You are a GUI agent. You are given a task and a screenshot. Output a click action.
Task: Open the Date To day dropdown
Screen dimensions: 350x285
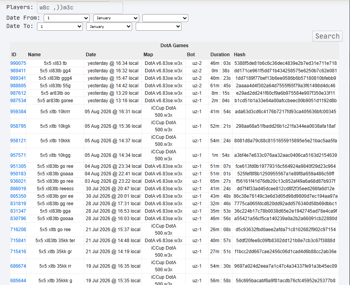click(60, 27)
